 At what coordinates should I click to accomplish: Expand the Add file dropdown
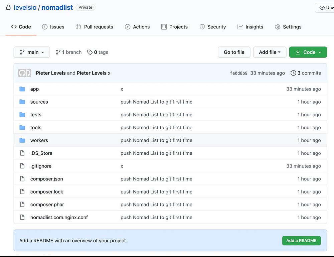click(x=270, y=52)
